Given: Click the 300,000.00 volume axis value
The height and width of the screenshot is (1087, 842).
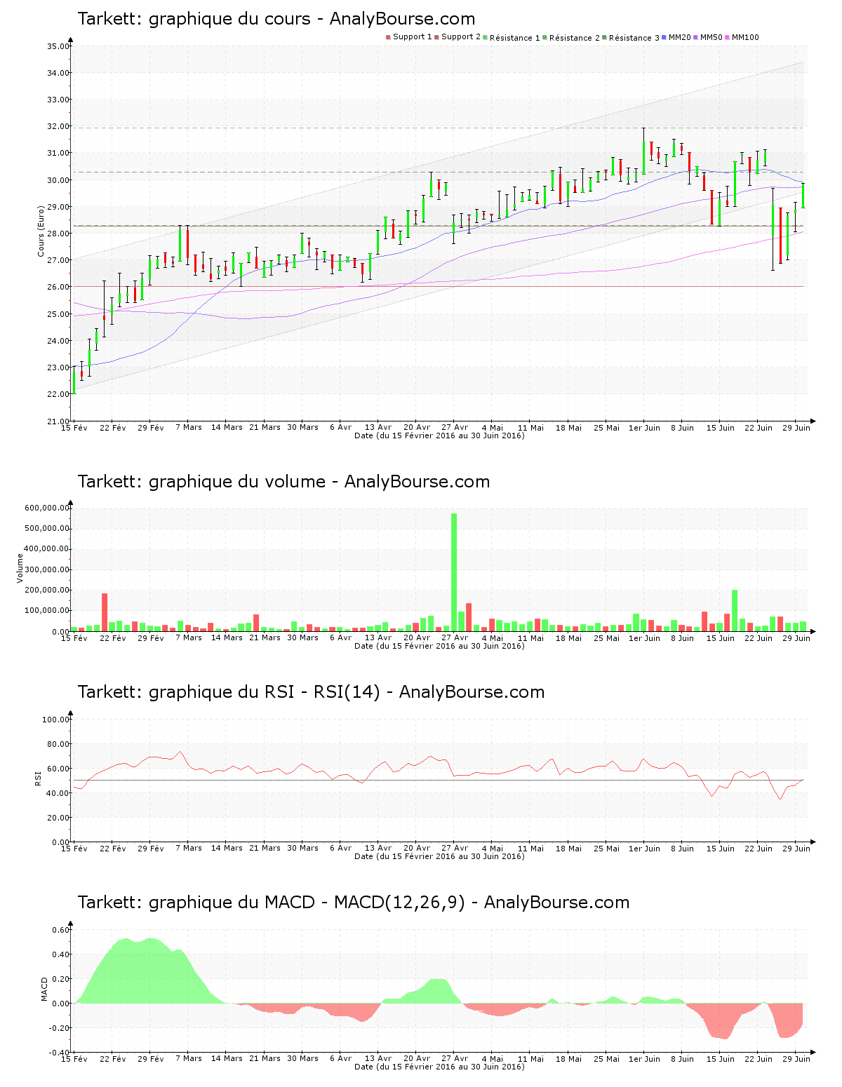Looking at the screenshot, I should (46, 569).
